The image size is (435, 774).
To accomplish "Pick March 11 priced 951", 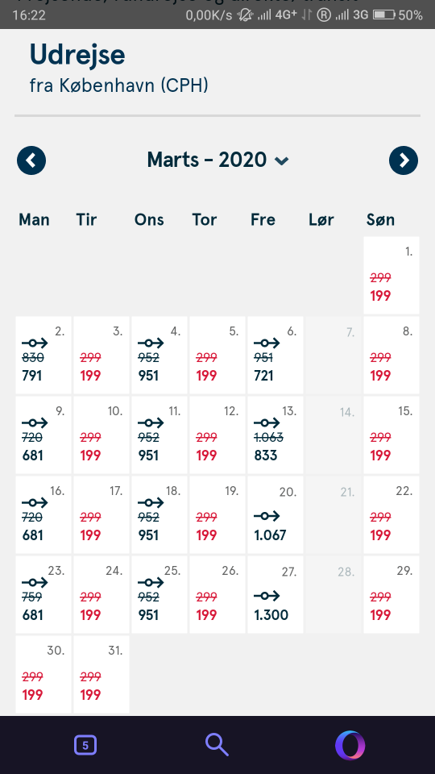I will [159, 435].
